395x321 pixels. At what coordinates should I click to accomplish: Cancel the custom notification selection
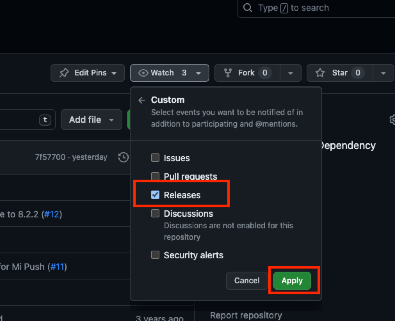(246, 280)
